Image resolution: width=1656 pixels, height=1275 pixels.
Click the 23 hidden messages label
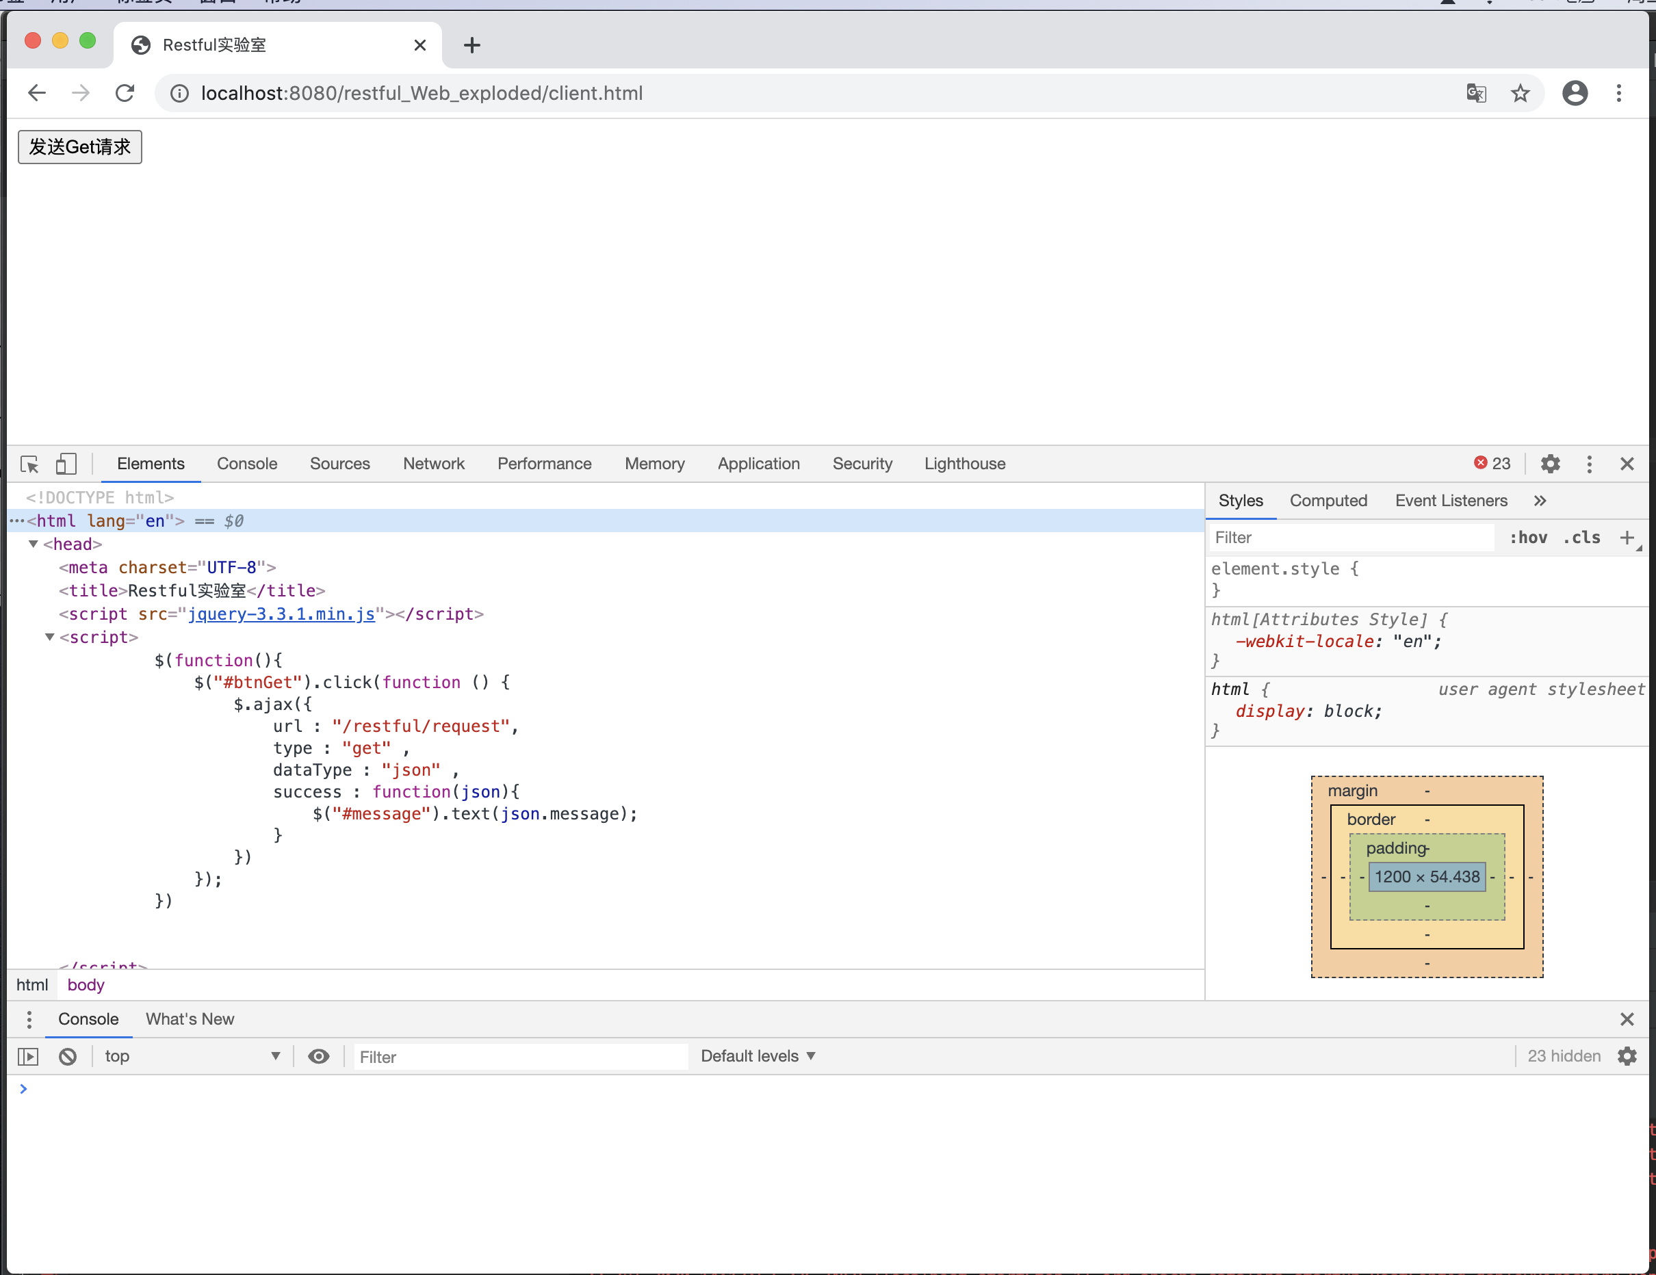point(1564,1057)
